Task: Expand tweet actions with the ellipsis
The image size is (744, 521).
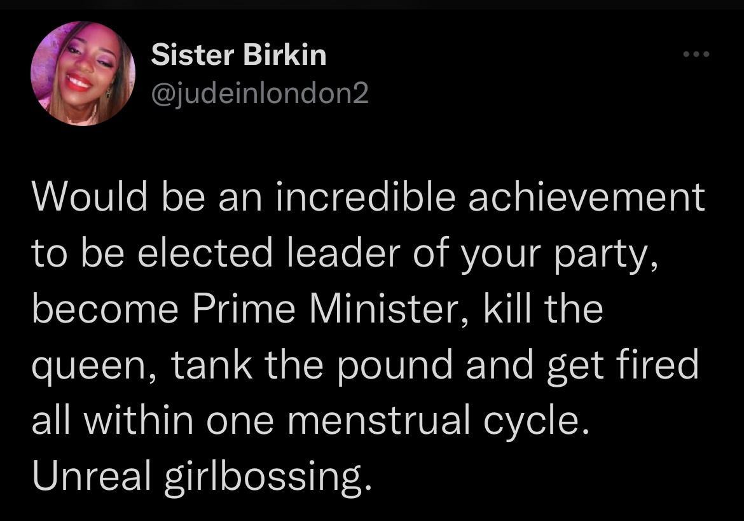Action: coord(696,54)
